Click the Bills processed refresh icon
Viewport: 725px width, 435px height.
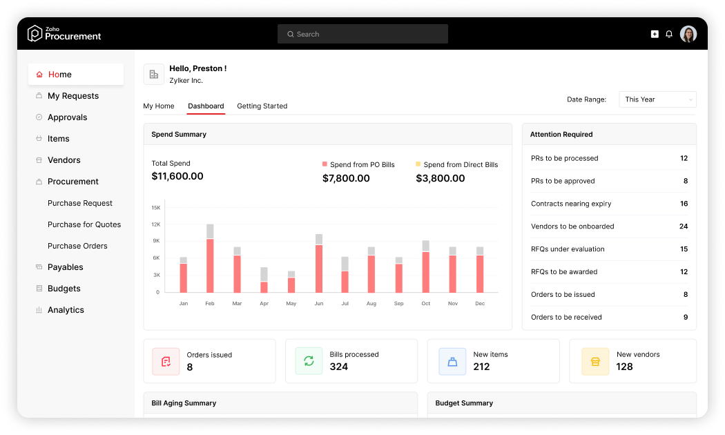coord(309,361)
